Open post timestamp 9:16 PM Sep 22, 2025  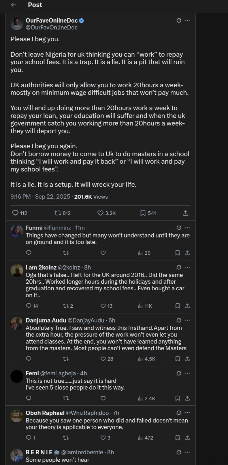point(40,197)
